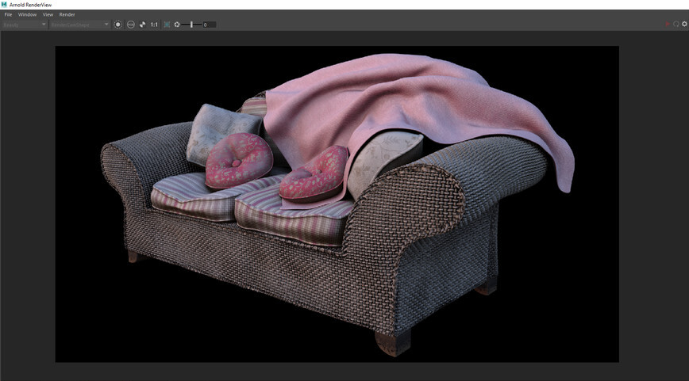Click the refresh render icon
The width and height of the screenshot is (689, 381).
coord(676,24)
